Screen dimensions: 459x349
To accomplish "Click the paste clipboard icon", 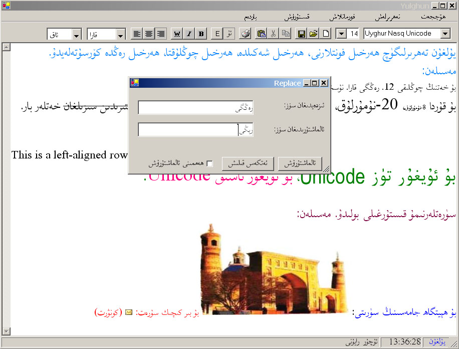I will coord(261,34).
